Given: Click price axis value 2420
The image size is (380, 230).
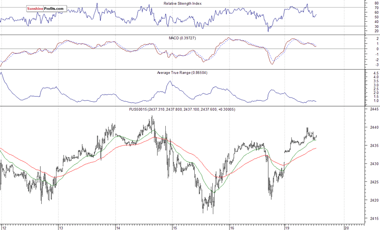Looking at the screenshot, I should point(374,200).
